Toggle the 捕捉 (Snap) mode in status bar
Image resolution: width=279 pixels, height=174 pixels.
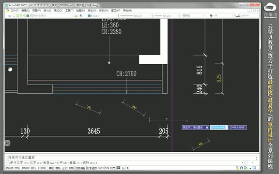click(51, 168)
